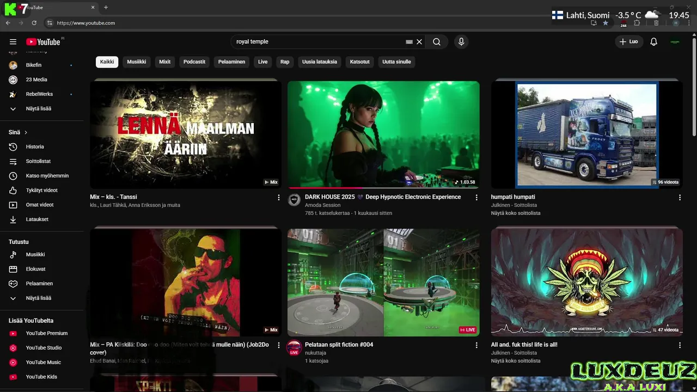Screen dimensions: 697x392
Task: Expand the Sinä section chevron
Action: 26,132
